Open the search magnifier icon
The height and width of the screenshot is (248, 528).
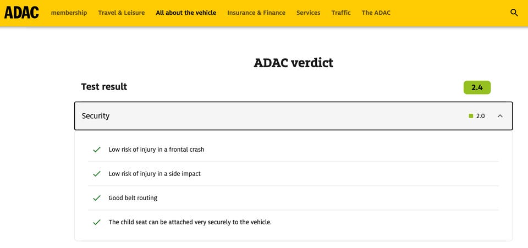pos(514,13)
